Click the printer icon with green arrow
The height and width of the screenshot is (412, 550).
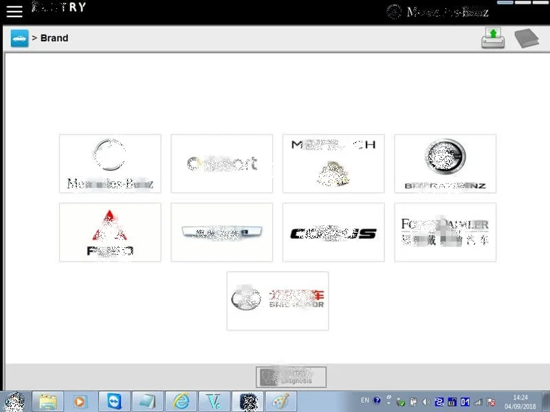click(x=493, y=38)
